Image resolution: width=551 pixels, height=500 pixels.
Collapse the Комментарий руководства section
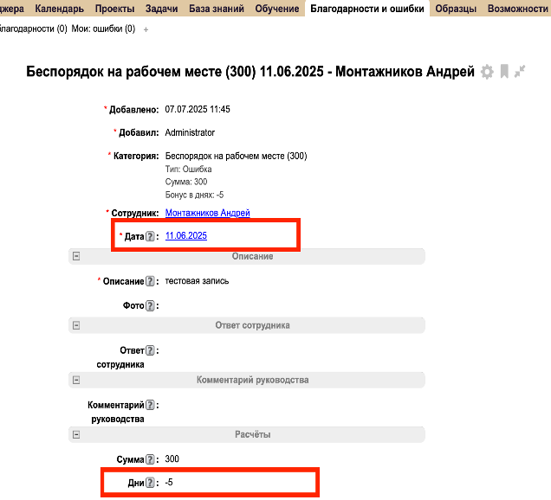(x=76, y=380)
